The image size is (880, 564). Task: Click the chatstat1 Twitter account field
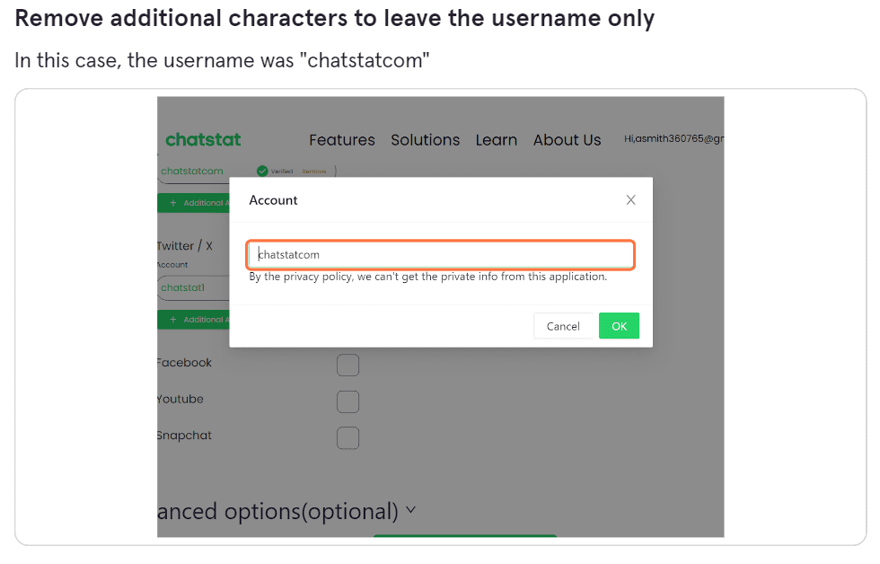point(194,287)
